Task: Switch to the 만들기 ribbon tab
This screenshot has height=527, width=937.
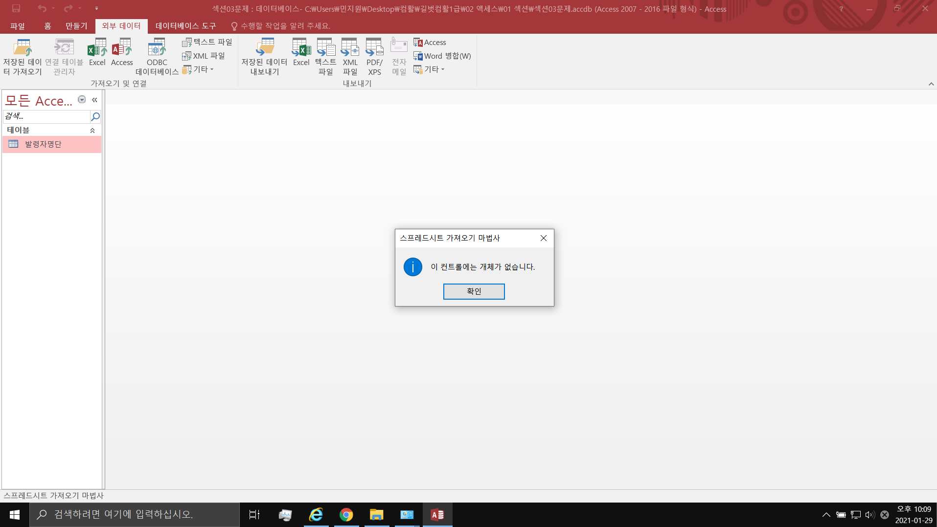Action: (76, 26)
